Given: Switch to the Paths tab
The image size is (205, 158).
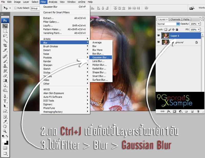Looking at the screenshot, I should (x=186, y=19).
